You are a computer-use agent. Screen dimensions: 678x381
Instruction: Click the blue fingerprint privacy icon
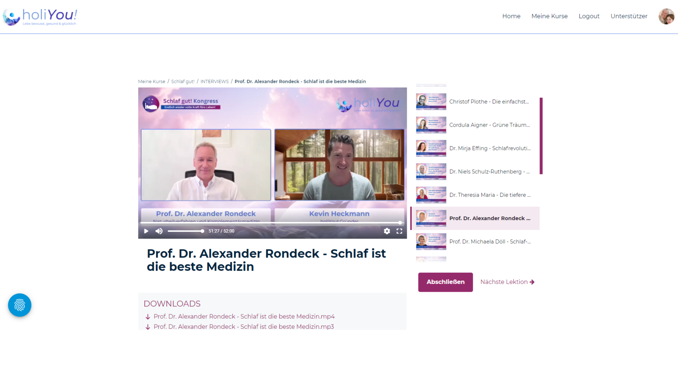tap(20, 305)
